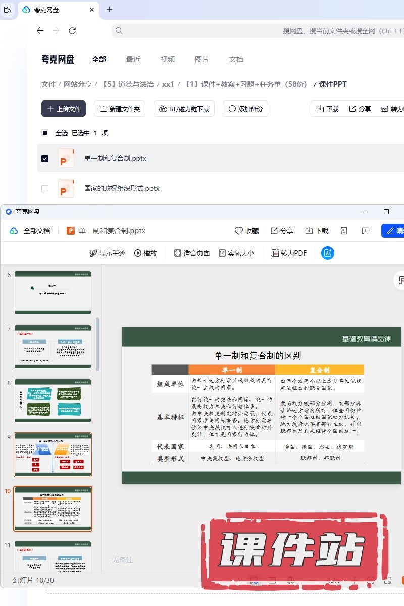The width and height of the screenshot is (404, 606).
Task: Open the 视频 tab
Action: point(168,59)
